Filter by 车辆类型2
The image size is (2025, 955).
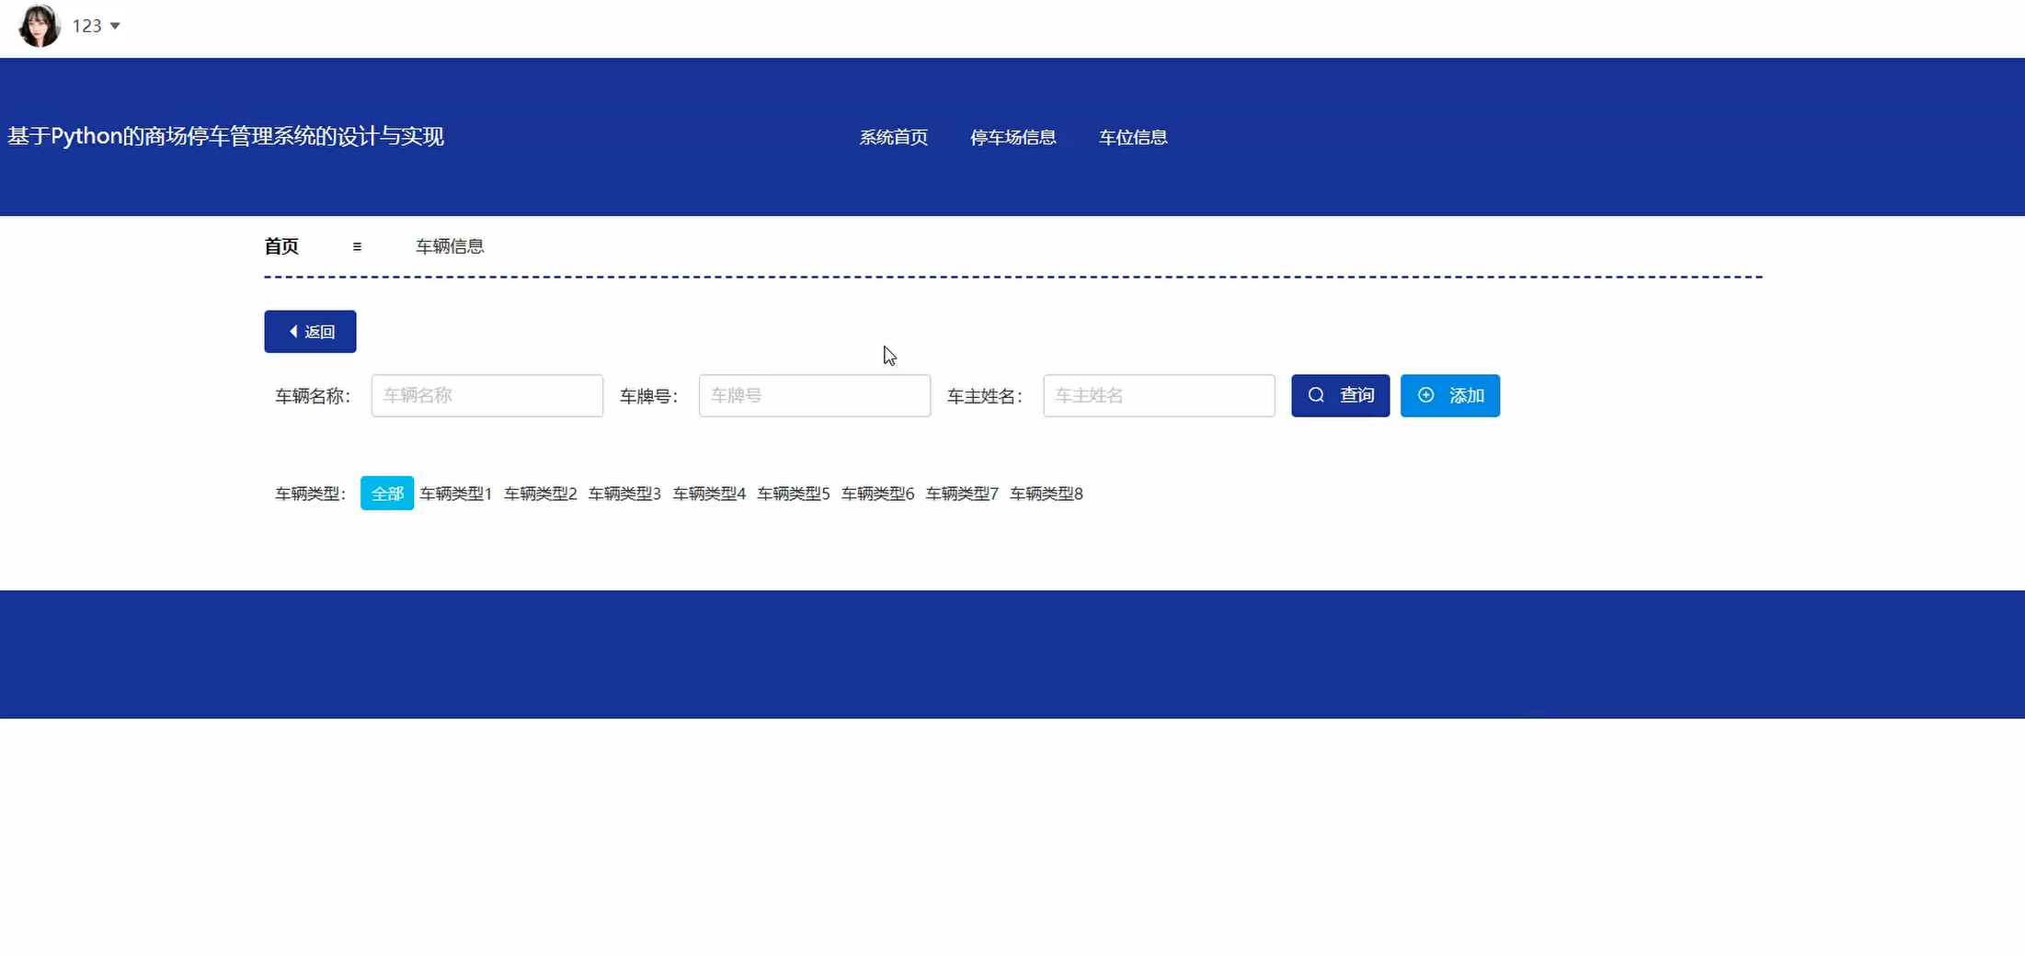(x=541, y=494)
